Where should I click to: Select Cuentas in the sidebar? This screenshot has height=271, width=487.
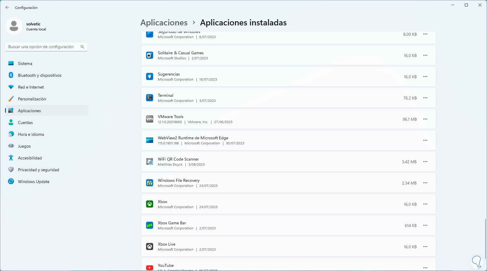pyautogui.click(x=46, y=123)
